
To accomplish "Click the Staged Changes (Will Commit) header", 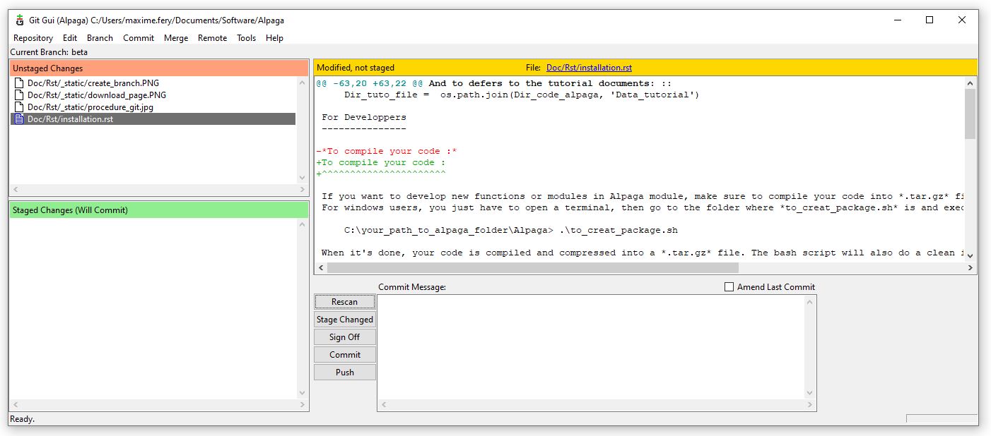I will pos(159,210).
